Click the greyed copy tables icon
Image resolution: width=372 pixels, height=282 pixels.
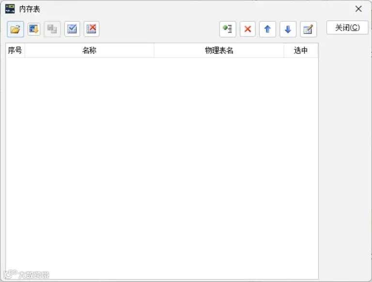click(52, 29)
